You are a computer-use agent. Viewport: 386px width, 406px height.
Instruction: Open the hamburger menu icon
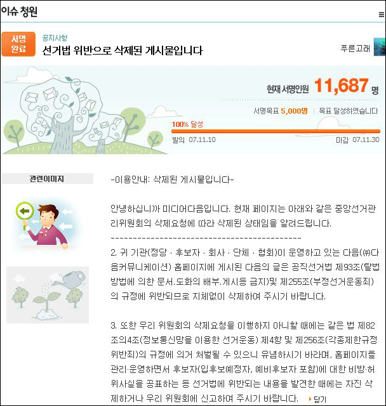coord(382,15)
